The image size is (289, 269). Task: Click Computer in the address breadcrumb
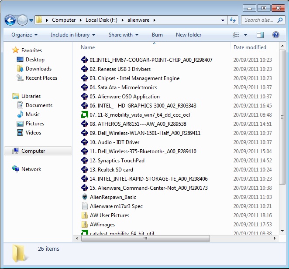pyautogui.click(x=64, y=20)
